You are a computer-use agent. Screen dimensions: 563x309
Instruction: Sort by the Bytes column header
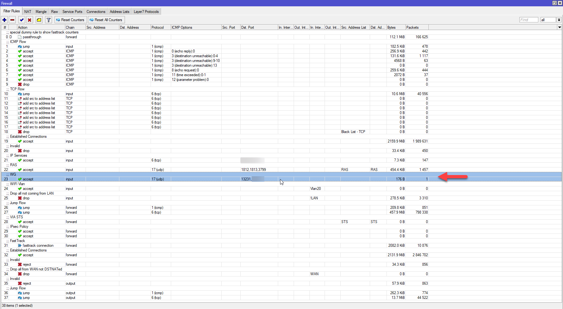point(396,27)
